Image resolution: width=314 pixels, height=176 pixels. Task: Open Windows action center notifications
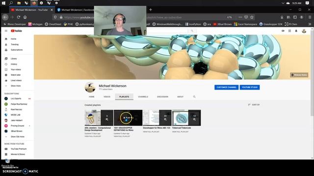tap(308, 3)
